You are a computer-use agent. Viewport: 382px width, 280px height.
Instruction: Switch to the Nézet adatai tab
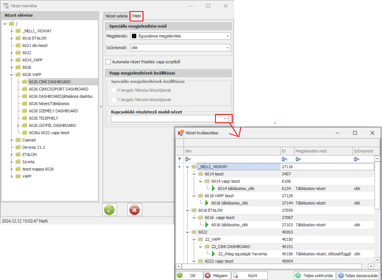coord(116,16)
